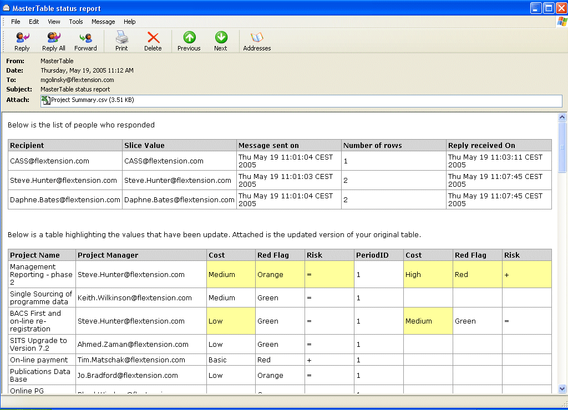This screenshot has height=410, width=568.
Task: Click the title bar envelope icon
Action: pos(6,8)
